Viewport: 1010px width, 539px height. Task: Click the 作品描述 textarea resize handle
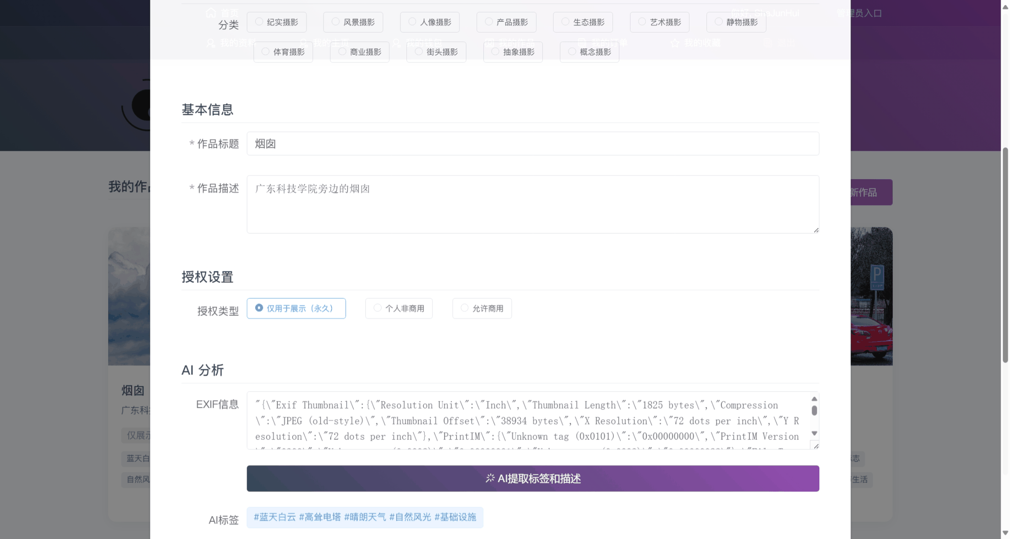coord(816,230)
